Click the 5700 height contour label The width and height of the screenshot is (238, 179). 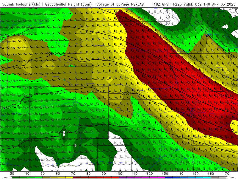tap(126, 93)
